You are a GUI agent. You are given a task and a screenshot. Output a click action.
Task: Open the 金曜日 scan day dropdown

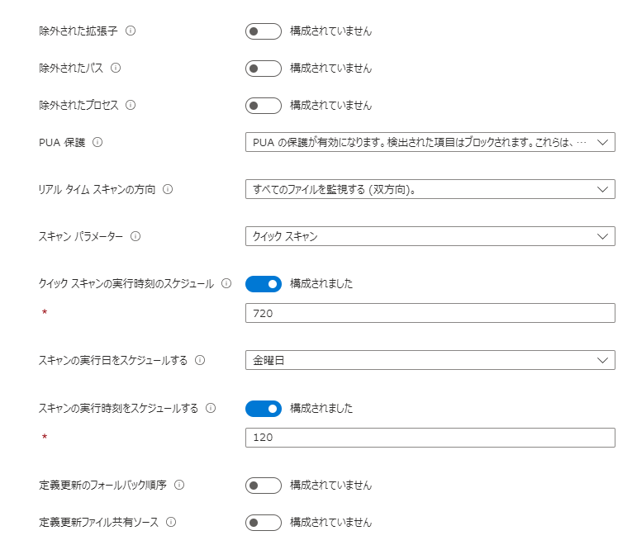click(x=430, y=361)
